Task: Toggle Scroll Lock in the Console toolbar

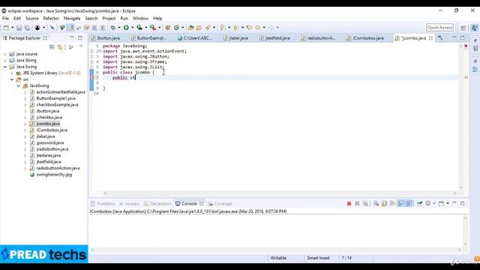Action: (384, 203)
